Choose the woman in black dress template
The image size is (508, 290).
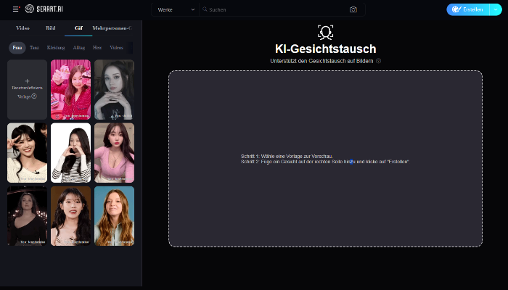click(x=28, y=216)
